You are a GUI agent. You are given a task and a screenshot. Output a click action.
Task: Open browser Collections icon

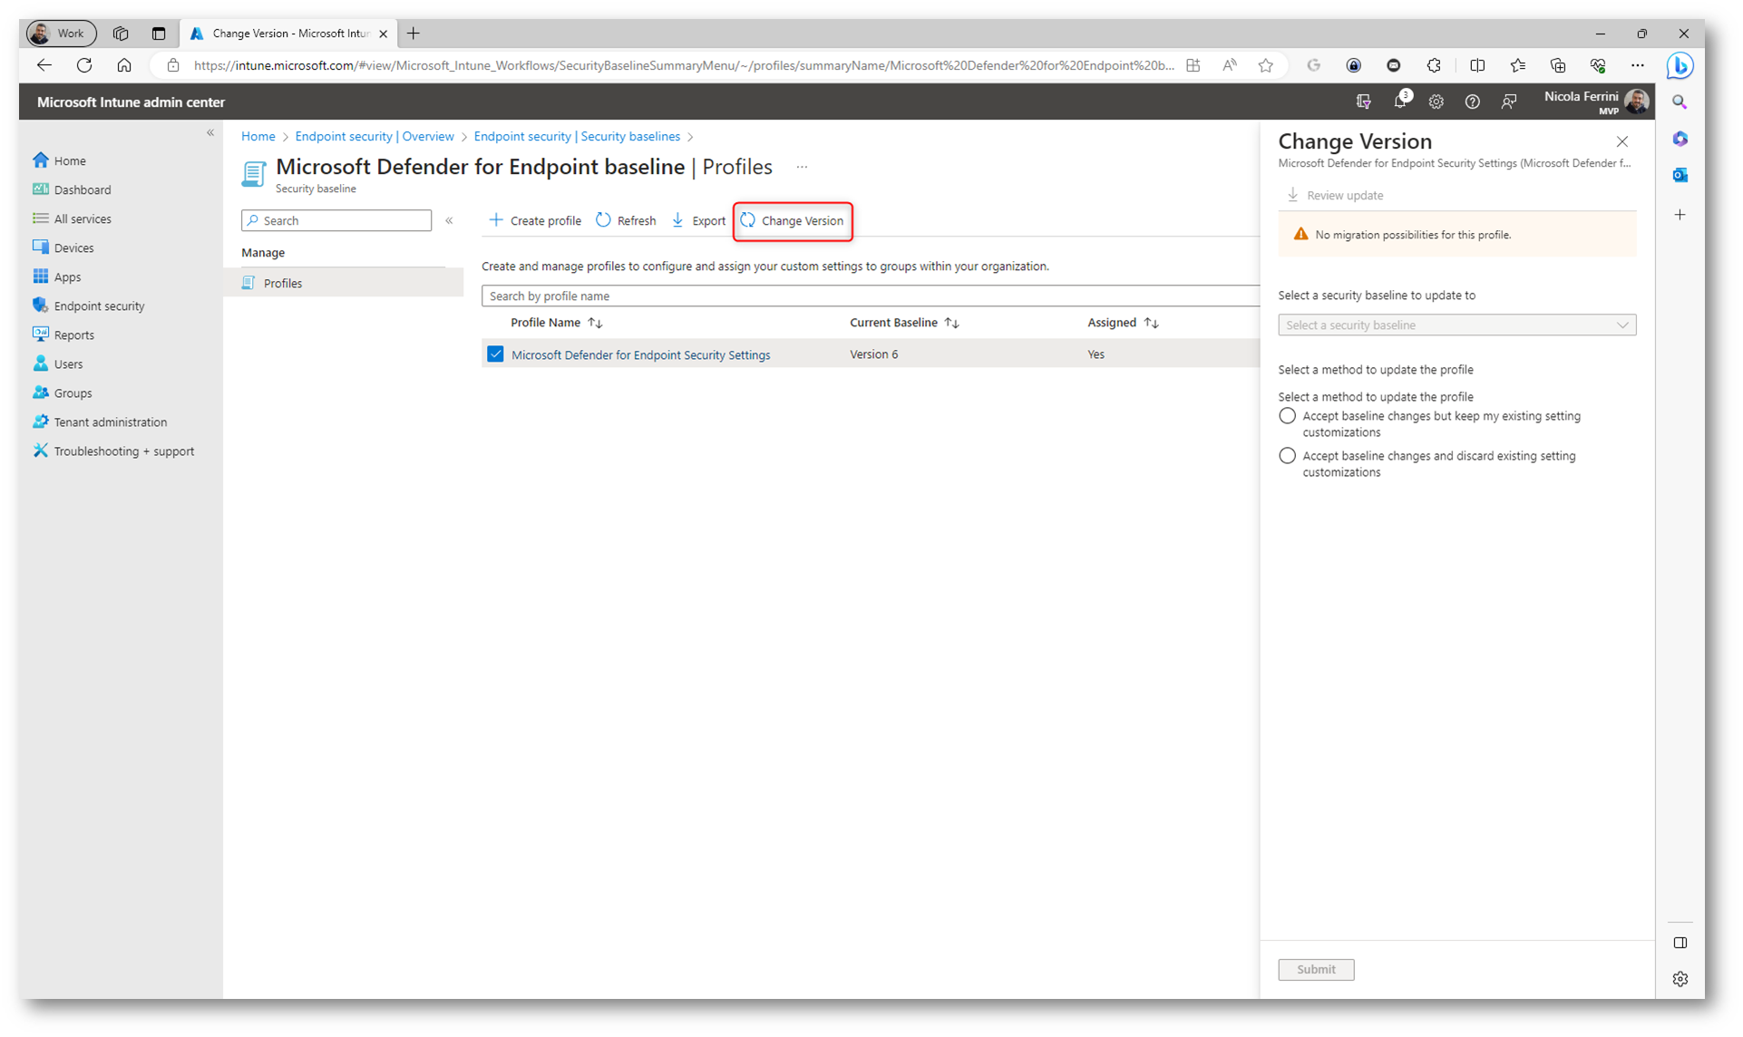[x=1557, y=65]
